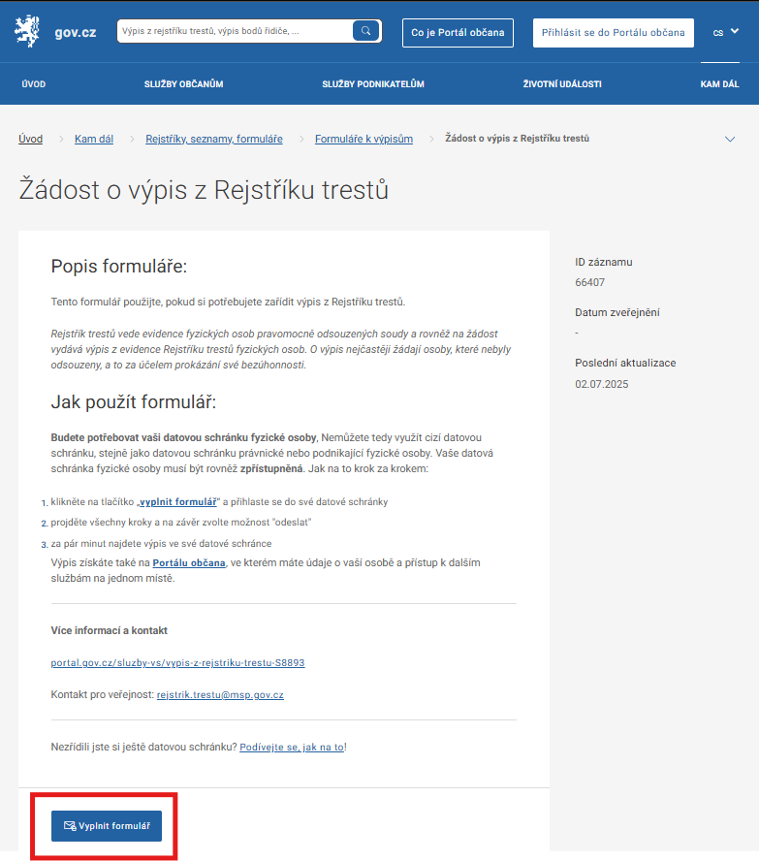This screenshot has width=759, height=861.
Task: Click the Datum zveřejnění label
Action: pos(617,312)
